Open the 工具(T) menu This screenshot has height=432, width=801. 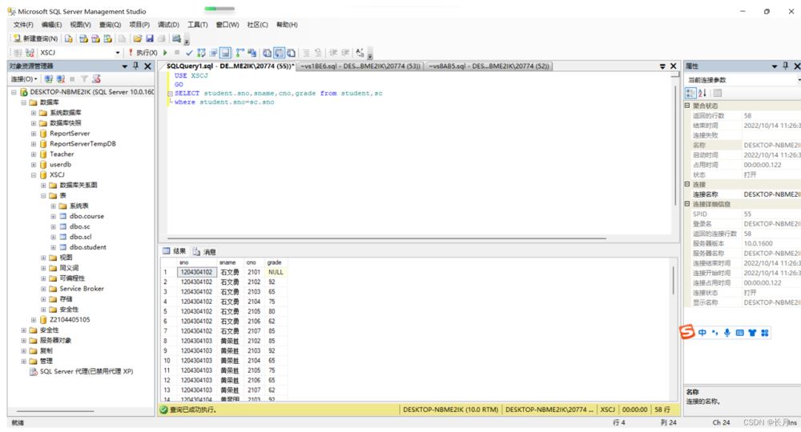coord(198,25)
